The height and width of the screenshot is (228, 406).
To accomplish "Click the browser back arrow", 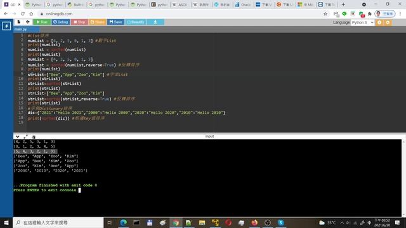I will [x=6, y=14].
